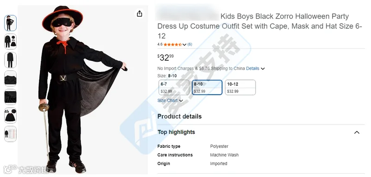The width and height of the screenshot is (371, 177).
Task: Choose size 6-7 option
Action: tap(174, 87)
